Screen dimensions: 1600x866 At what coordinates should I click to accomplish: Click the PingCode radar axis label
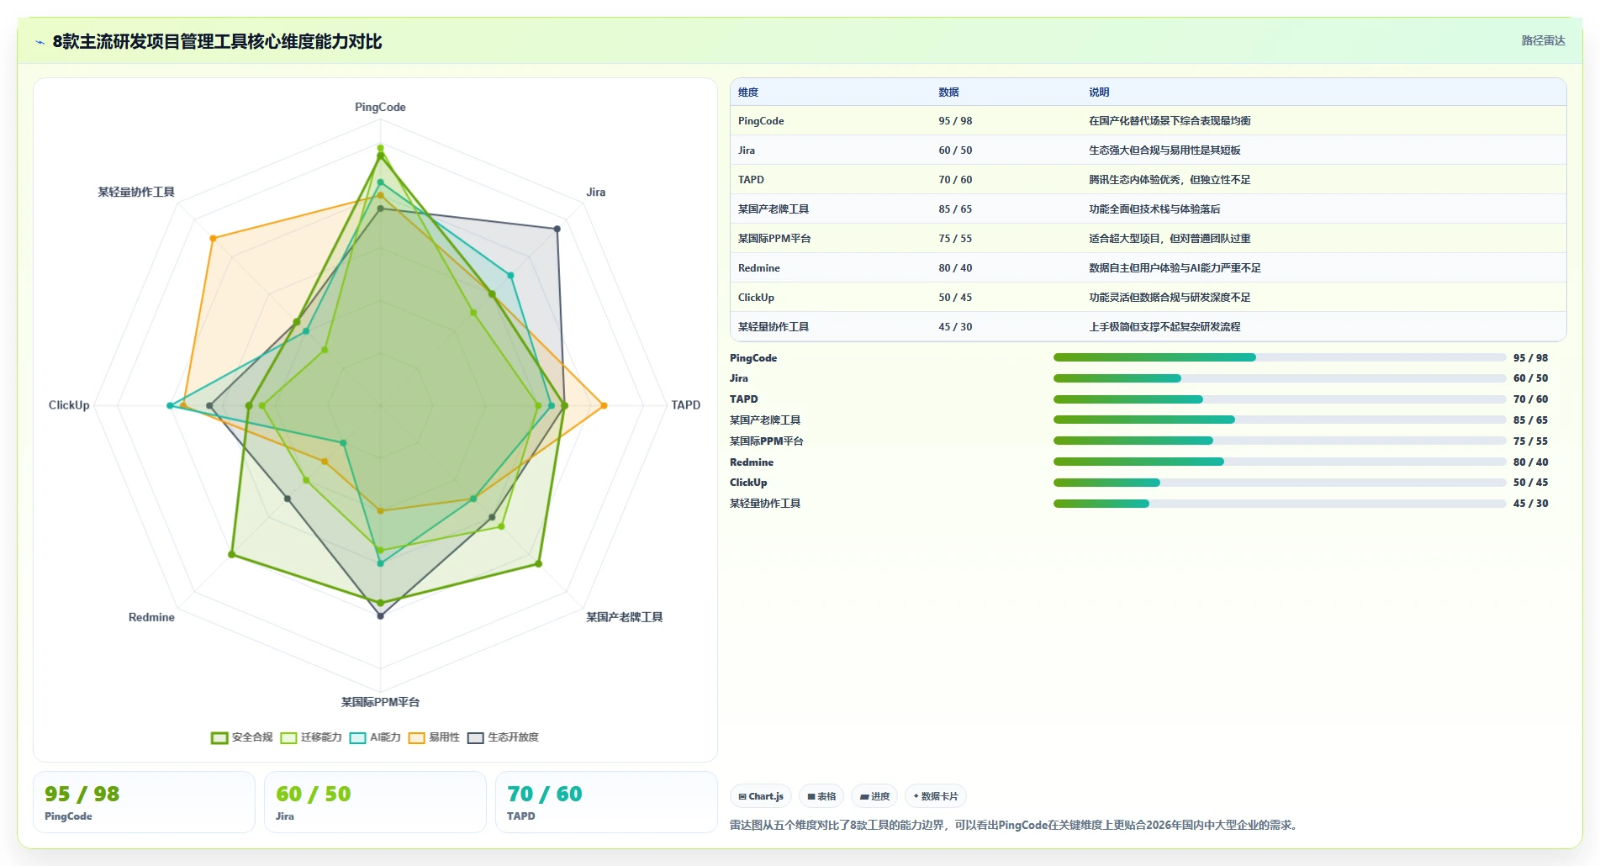380,108
